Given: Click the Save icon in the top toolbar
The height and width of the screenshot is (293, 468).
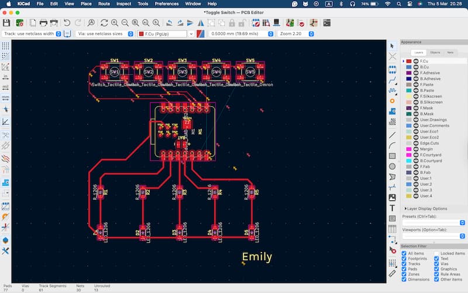Looking at the screenshot, I should [x=6, y=23].
